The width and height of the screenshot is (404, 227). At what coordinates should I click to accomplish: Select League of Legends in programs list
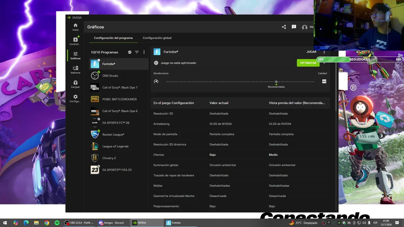coord(119,146)
